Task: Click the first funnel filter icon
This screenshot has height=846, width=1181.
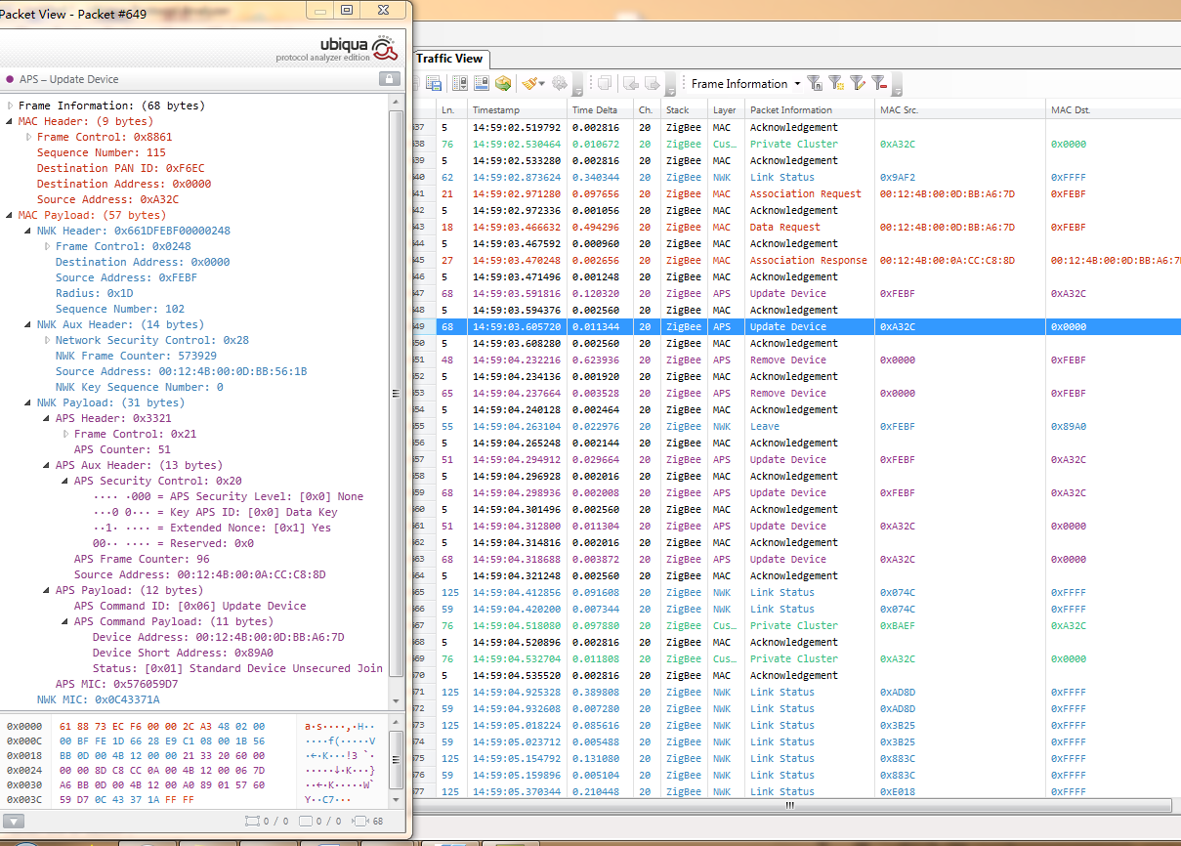Action: [x=815, y=84]
